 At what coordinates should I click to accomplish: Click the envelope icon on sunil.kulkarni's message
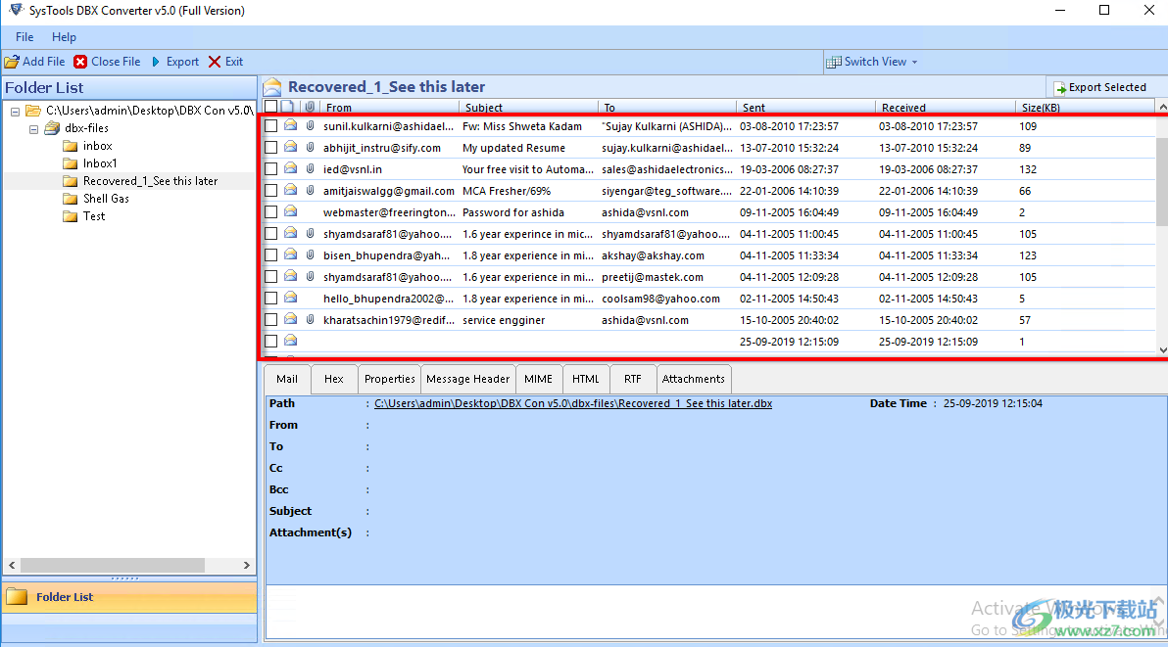(290, 126)
